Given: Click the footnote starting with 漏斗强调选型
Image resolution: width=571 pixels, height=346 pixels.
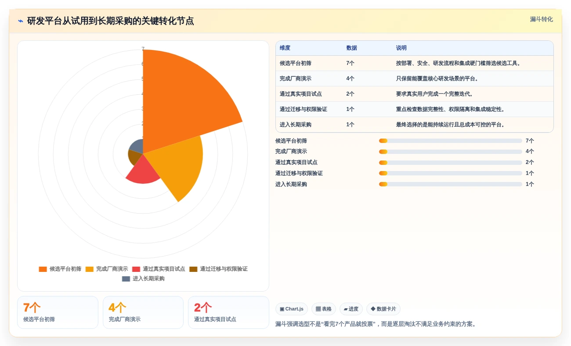Looking at the screenshot, I should (x=376, y=324).
